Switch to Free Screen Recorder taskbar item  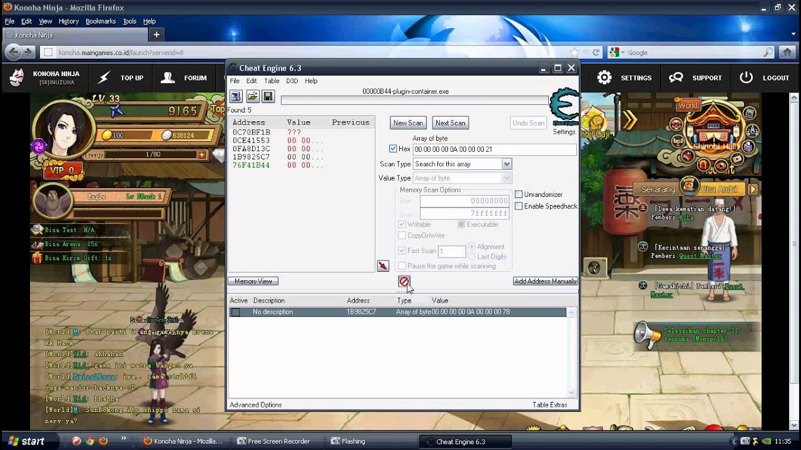(278, 441)
